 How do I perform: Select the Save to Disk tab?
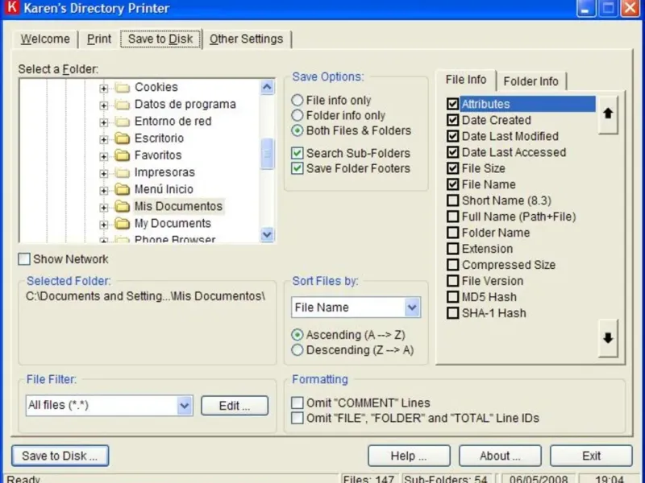pyautogui.click(x=160, y=39)
